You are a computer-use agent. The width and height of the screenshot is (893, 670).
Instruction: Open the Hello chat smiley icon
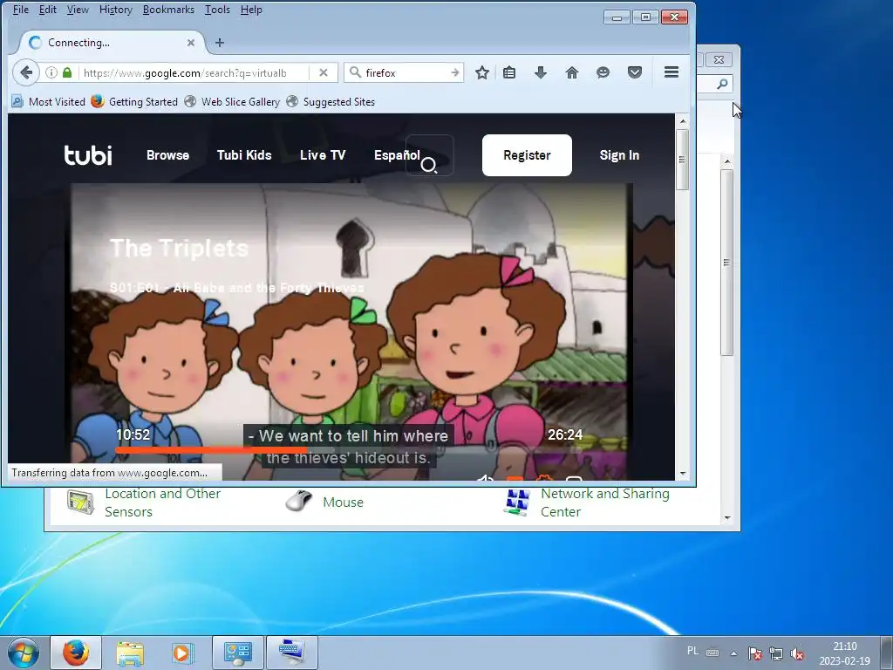603,72
